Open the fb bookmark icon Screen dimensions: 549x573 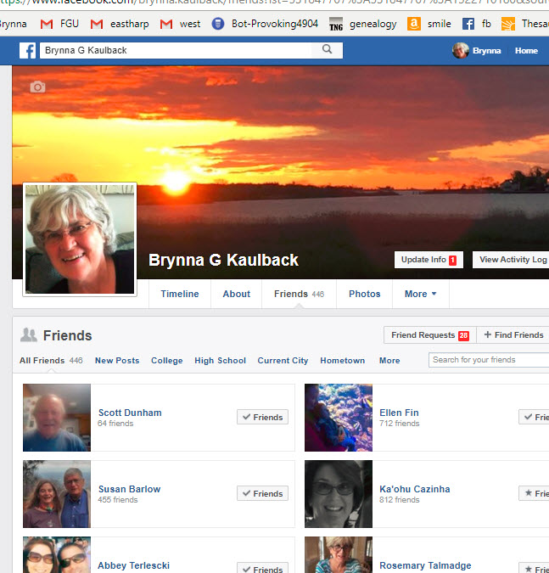476,24
